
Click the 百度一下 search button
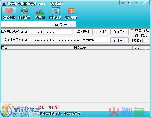coord(63,24)
